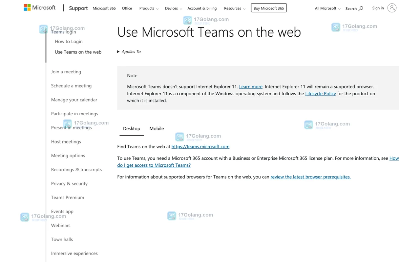Open Immersive experiences sidebar section
This screenshot has width=420, height=262.
(x=74, y=253)
